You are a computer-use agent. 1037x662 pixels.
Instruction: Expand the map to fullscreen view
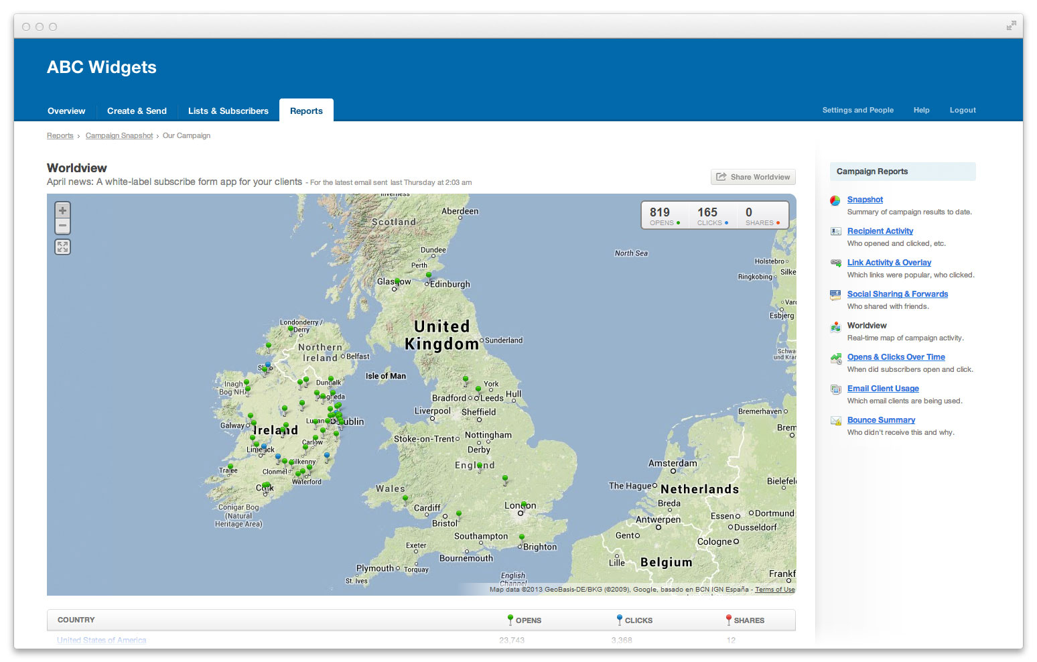click(x=62, y=247)
